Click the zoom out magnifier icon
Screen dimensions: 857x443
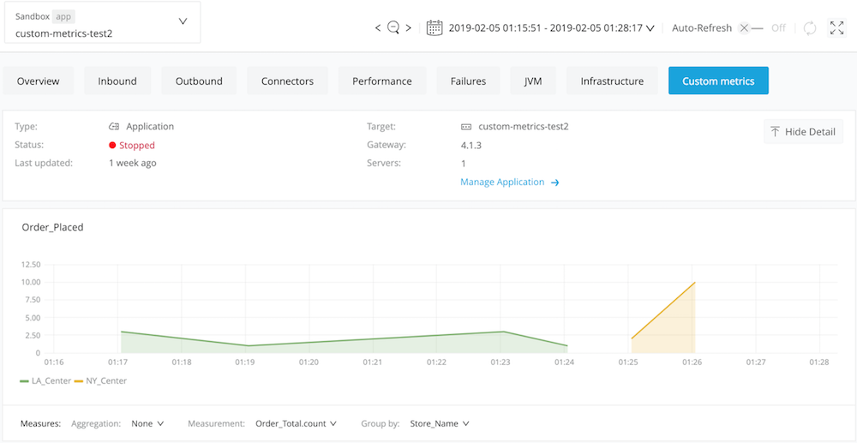point(393,28)
